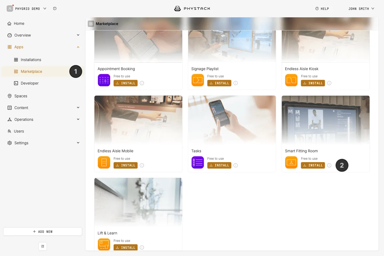The width and height of the screenshot is (384, 256).
Task: Click the Endless Aisle Kiosk app icon
Action: (x=291, y=80)
